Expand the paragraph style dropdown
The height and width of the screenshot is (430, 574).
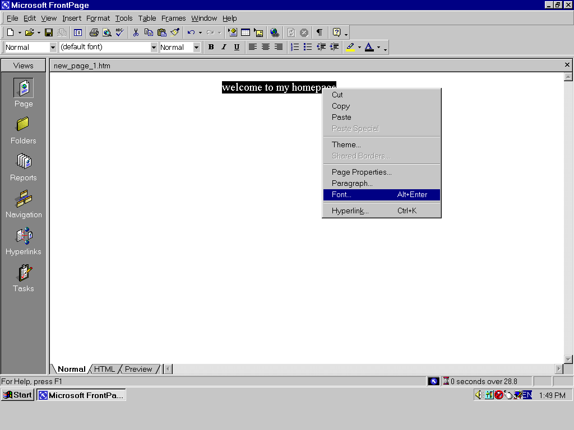coord(53,48)
